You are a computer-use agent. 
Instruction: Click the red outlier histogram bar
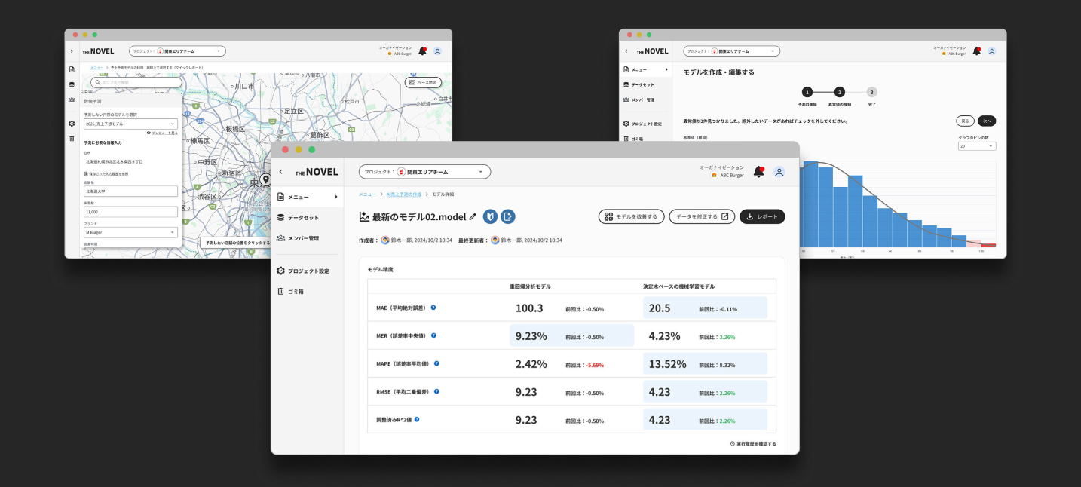click(988, 245)
